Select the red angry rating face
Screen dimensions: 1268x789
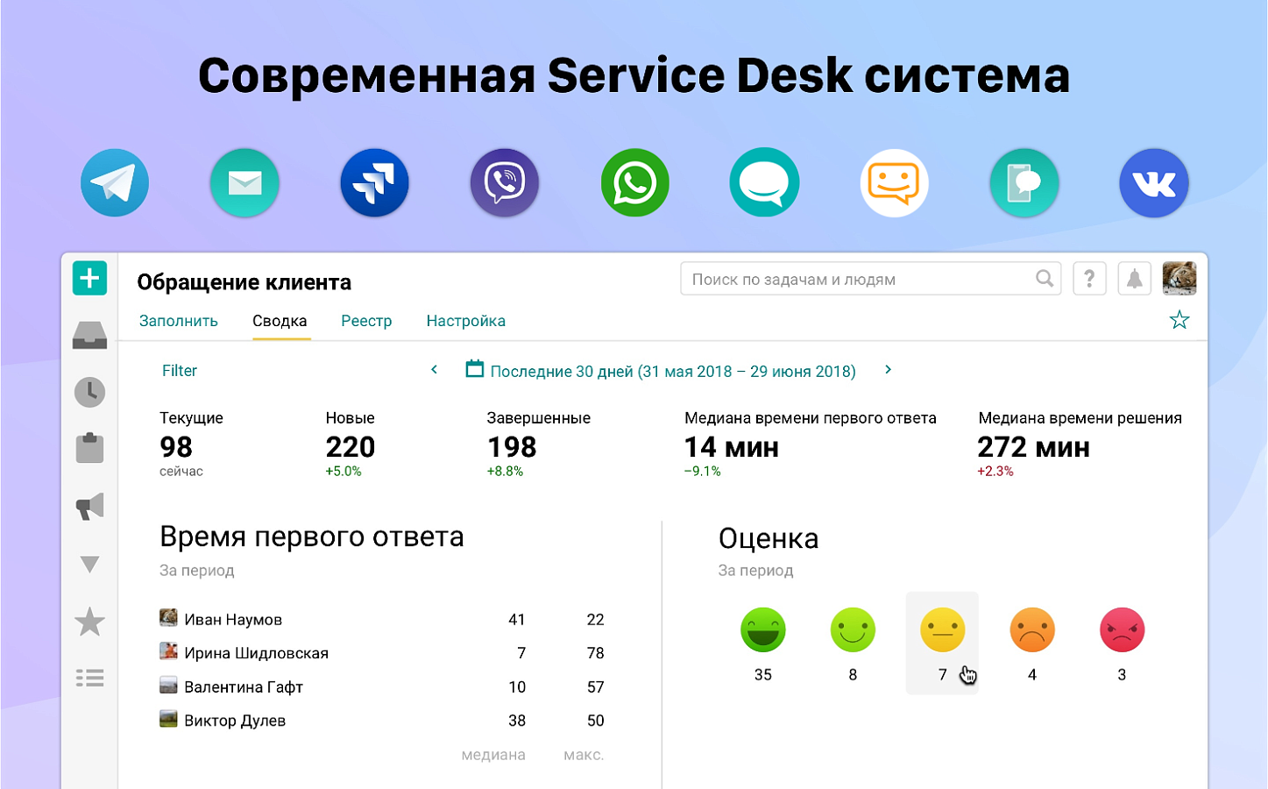click(x=1122, y=629)
